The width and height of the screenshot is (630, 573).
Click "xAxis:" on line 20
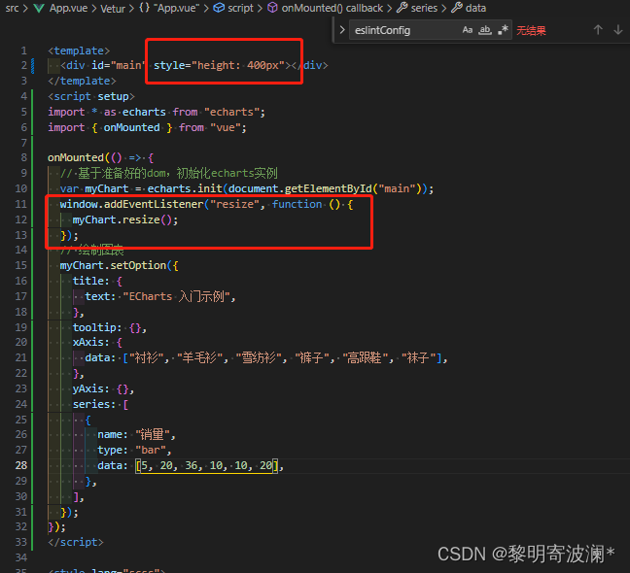click(90, 342)
